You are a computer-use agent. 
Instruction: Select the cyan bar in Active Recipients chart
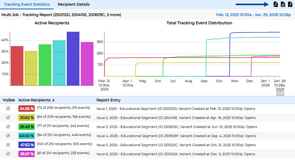[x=59, y=63]
